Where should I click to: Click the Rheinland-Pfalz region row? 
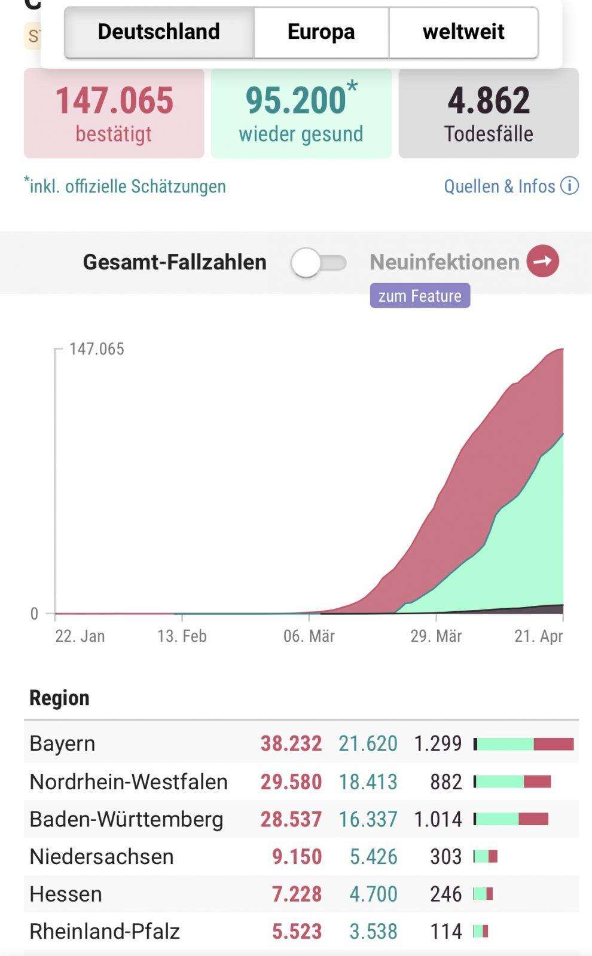301,931
